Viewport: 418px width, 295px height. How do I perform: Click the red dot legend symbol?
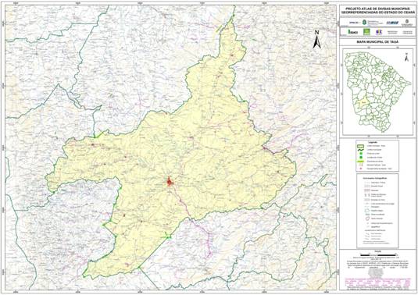[x=361, y=169]
